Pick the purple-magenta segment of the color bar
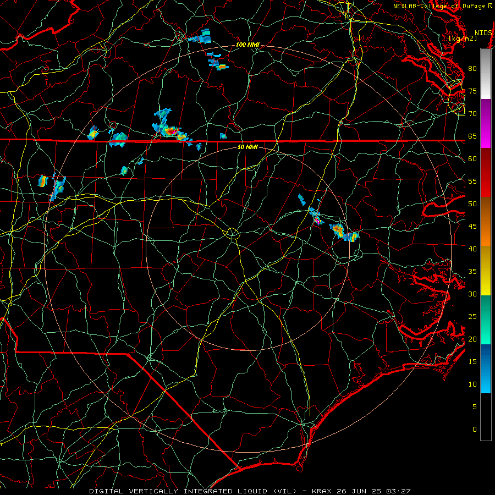Screen dimensions: 495x495 tap(486, 123)
